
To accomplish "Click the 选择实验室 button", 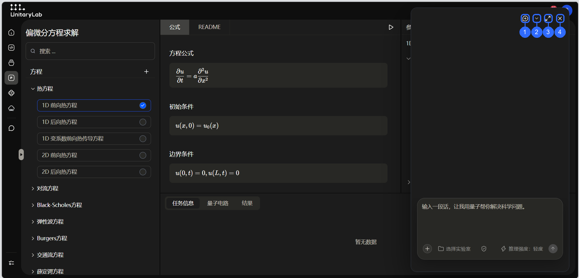I will coord(454,249).
